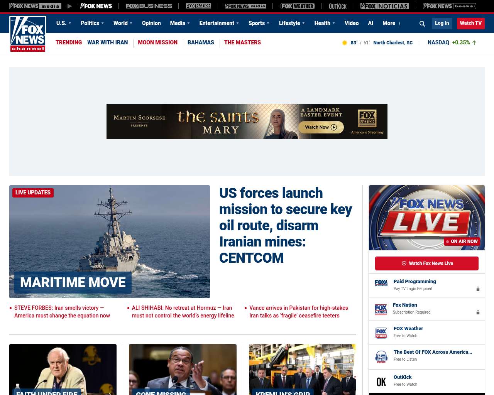Viewport: 494px width, 395px height.
Task: Open the Video section
Action: point(352,23)
